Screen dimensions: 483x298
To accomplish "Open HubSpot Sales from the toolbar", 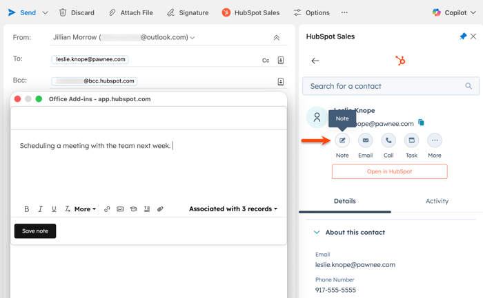I will (x=250, y=12).
